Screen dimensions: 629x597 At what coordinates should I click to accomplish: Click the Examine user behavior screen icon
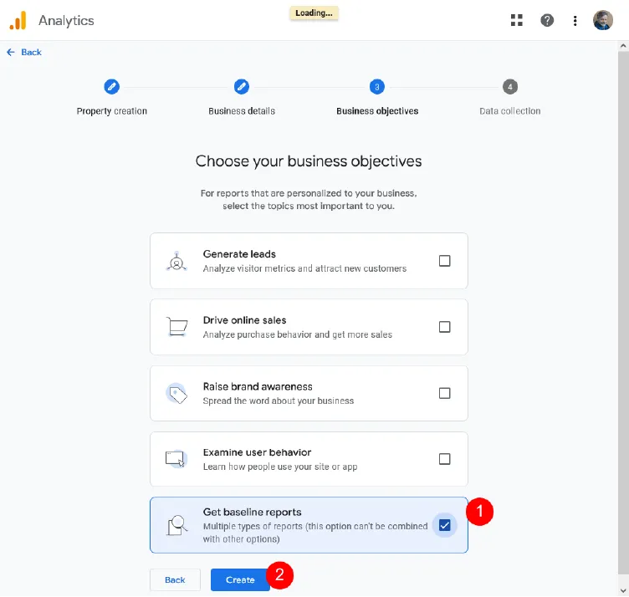pos(176,459)
